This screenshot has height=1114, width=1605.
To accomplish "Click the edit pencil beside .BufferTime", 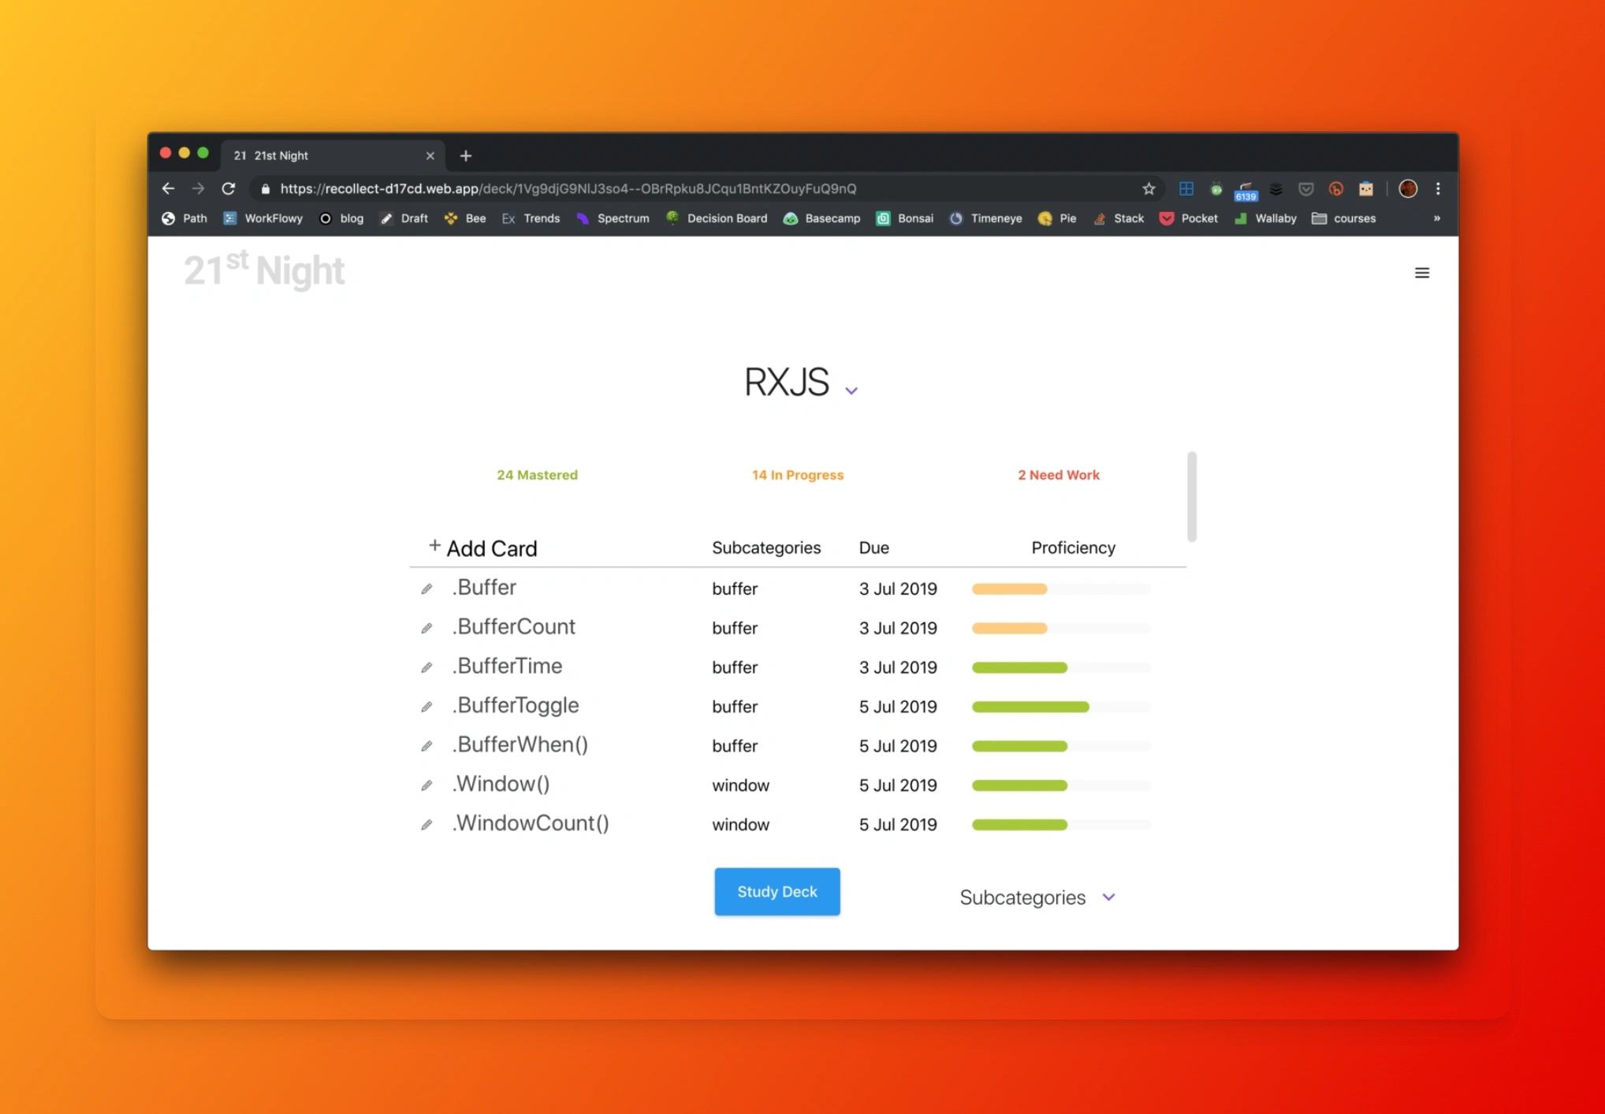I will point(426,667).
